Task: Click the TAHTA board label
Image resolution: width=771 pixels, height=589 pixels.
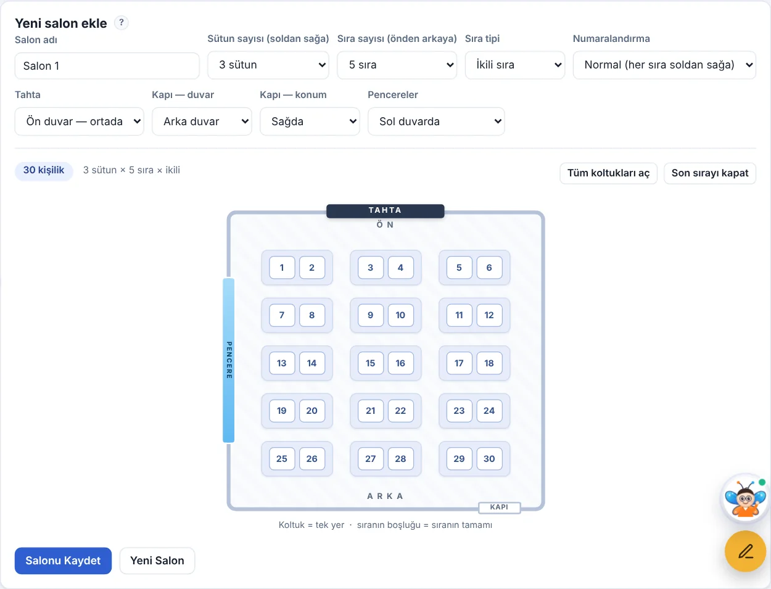Action: tap(385, 211)
